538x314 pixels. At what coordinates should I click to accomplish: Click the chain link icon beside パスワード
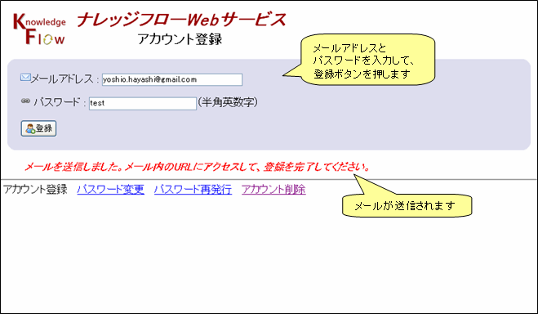click(x=25, y=101)
